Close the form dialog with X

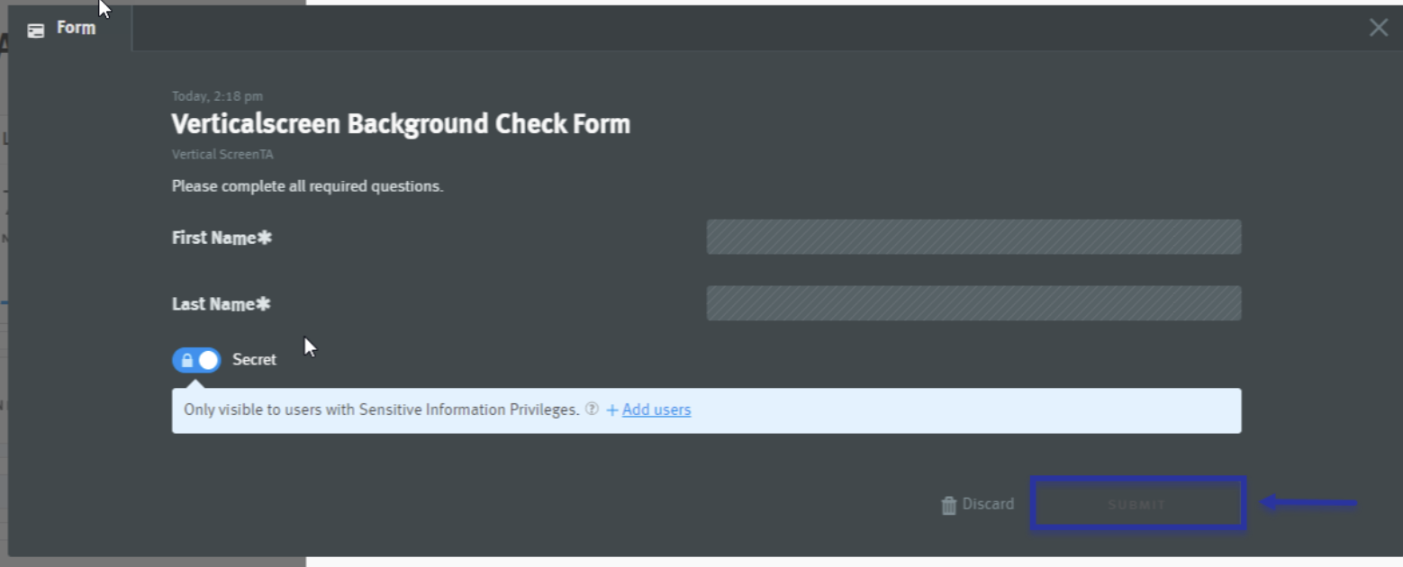(x=1378, y=28)
